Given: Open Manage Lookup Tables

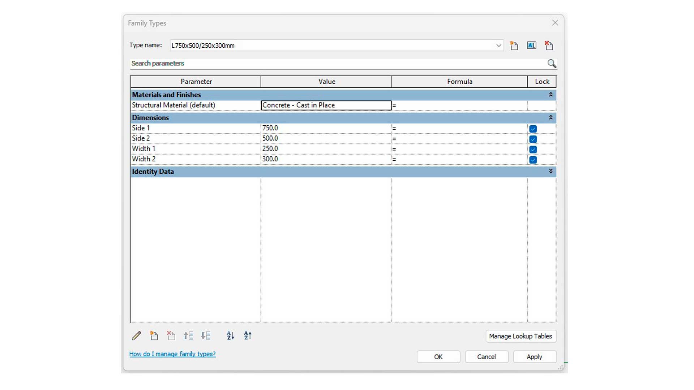Looking at the screenshot, I should (x=520, y=336).
